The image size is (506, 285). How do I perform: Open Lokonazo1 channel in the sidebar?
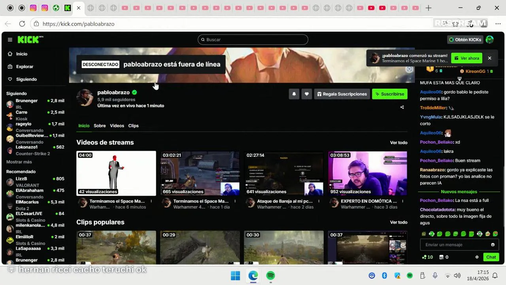pos(35,150)
